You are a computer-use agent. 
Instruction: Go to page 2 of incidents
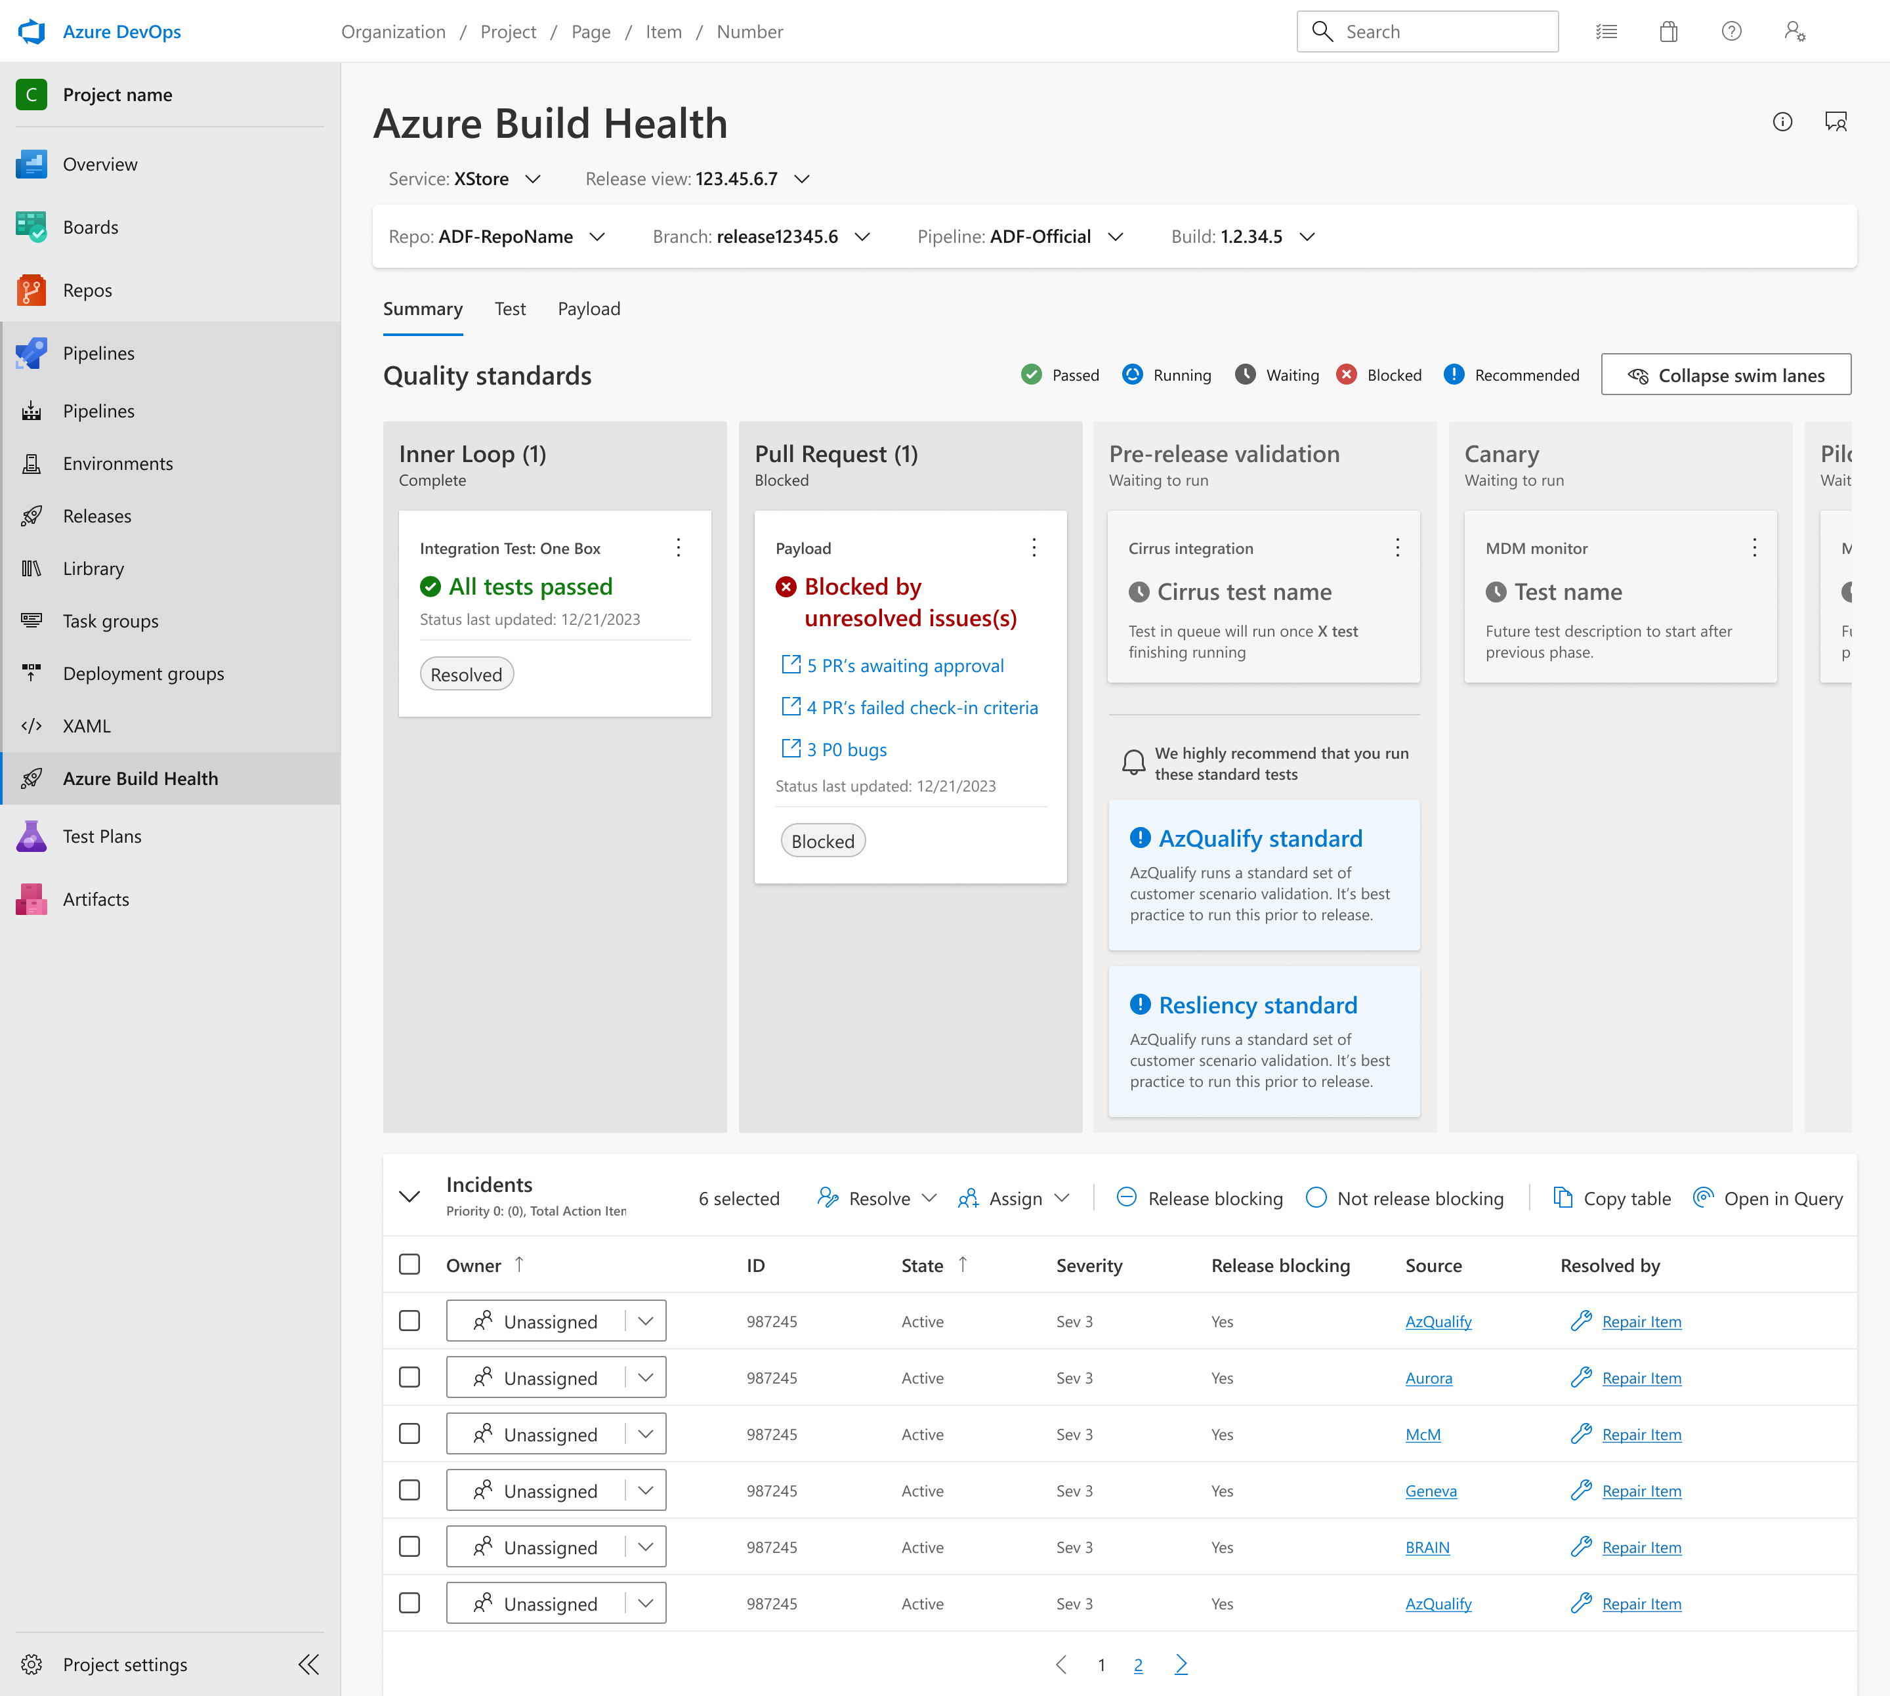tap(1137, 1665)
